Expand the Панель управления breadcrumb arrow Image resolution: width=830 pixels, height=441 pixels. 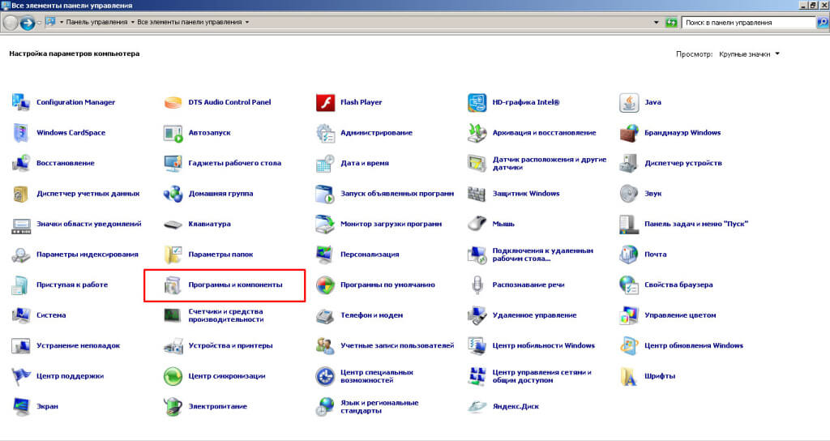[x=132, y=22]
